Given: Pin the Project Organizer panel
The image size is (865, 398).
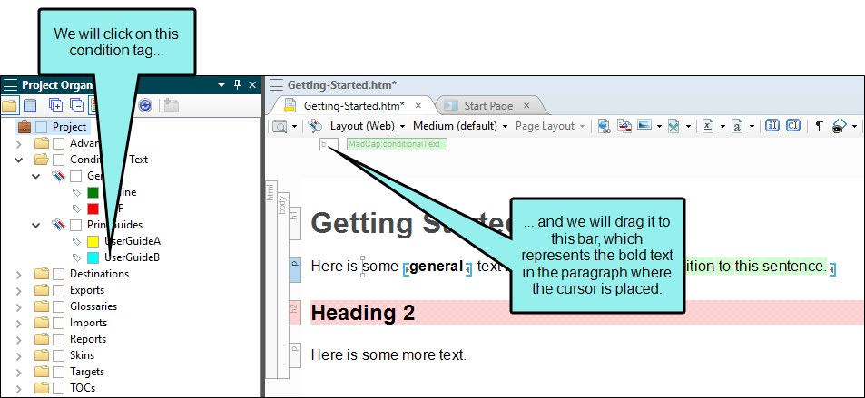Looking at the screenshot, I should (238, 84).
